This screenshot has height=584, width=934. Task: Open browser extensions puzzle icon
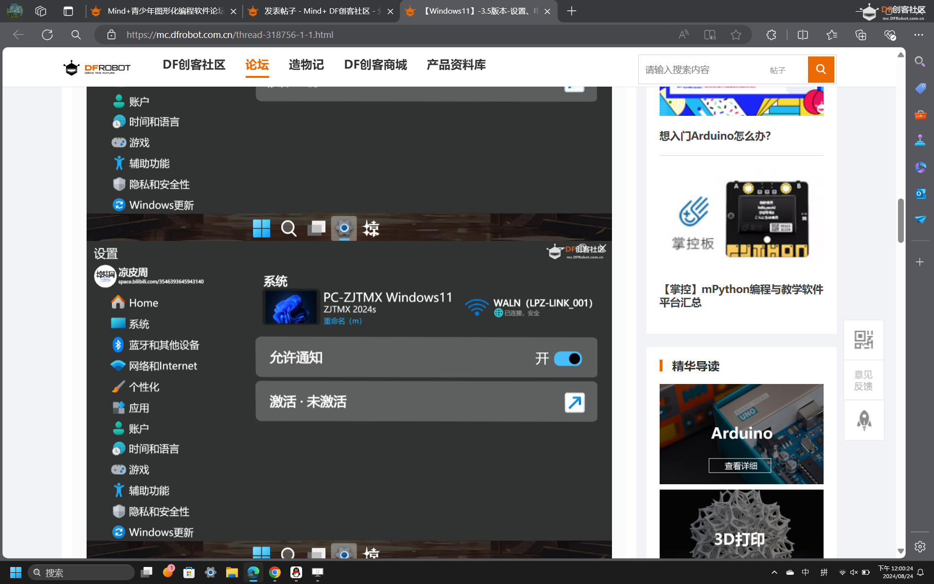tap(771, 35)
